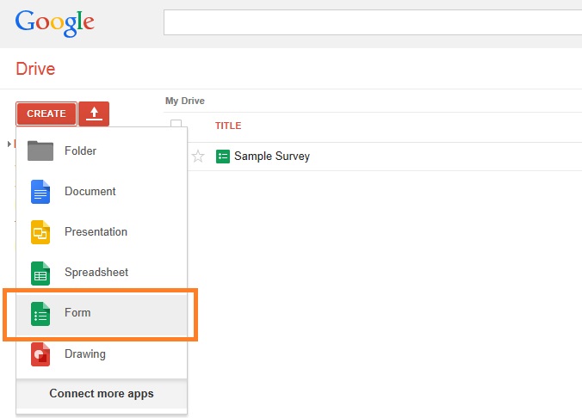Expand the sidebar tree arrow
582x418 pixels.
(9, 144)
